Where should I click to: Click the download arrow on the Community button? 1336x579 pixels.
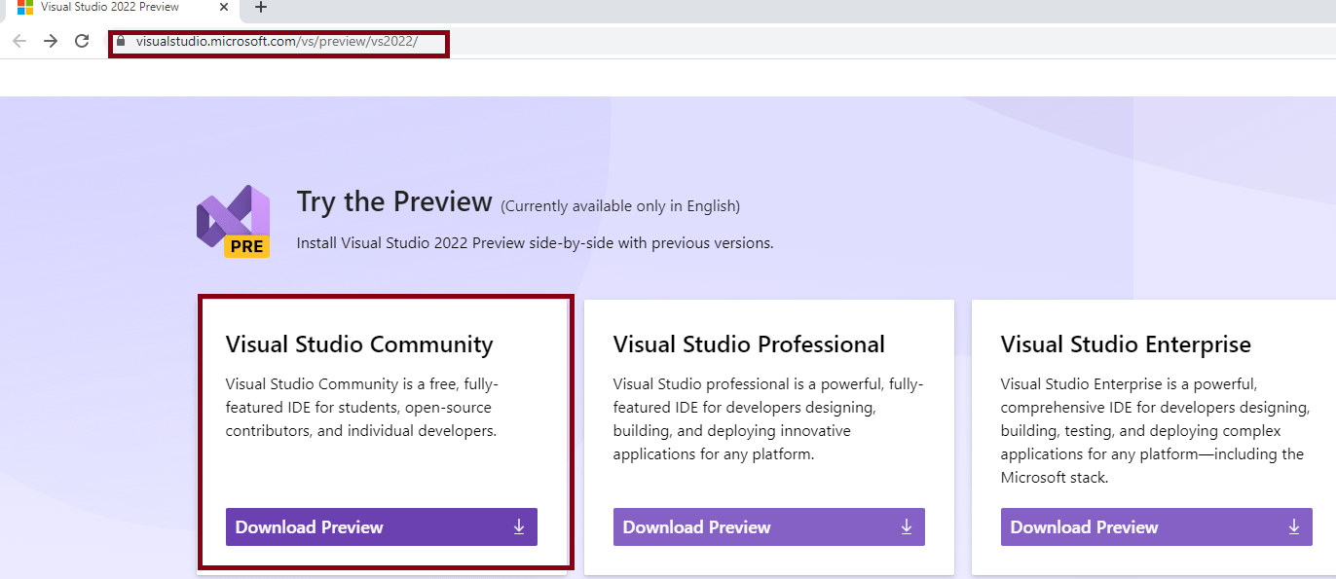(x=519, y=526)
